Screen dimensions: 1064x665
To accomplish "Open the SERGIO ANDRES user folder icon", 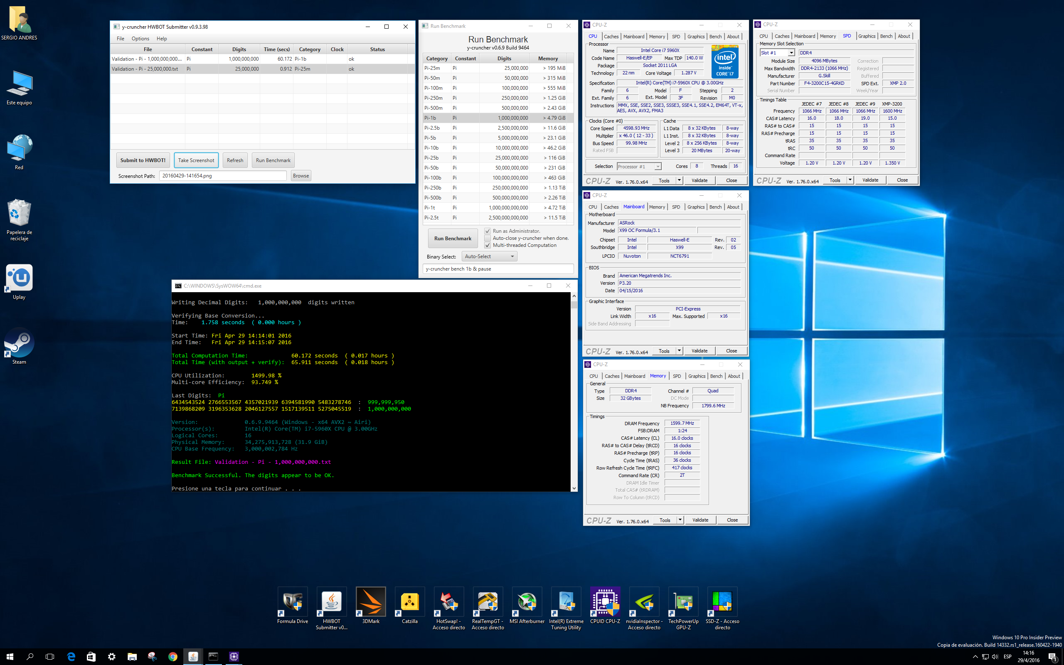I will (19, 23).
